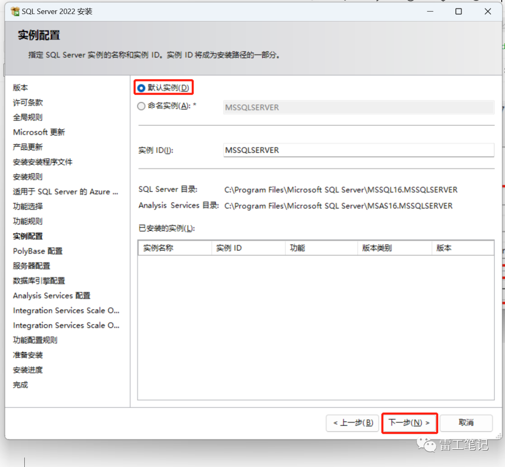Select 版本 step in sidebar

click(20, 88)
